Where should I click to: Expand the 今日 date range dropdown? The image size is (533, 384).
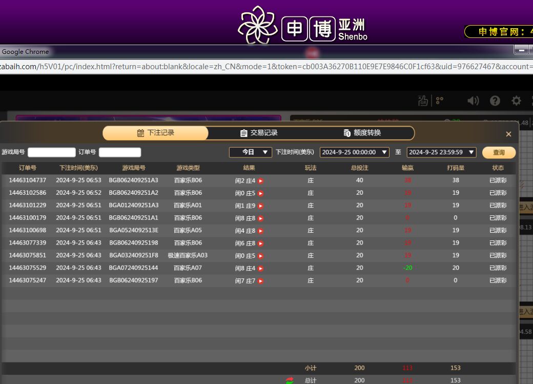pyautogui.click(x=250, y=152)
